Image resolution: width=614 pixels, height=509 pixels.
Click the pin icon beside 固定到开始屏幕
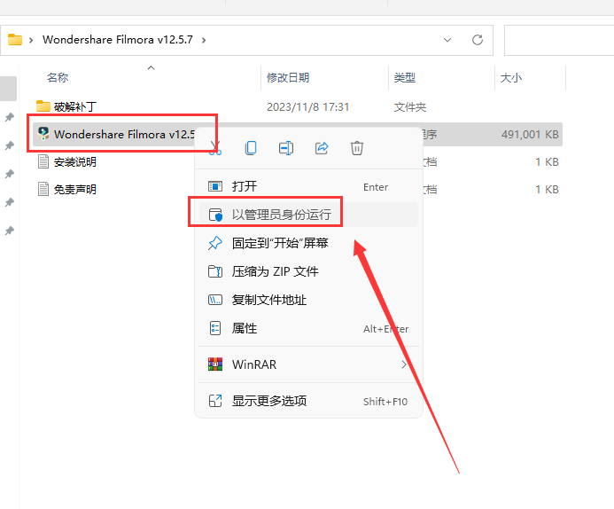pyautogui.click(x=215, y=243)
